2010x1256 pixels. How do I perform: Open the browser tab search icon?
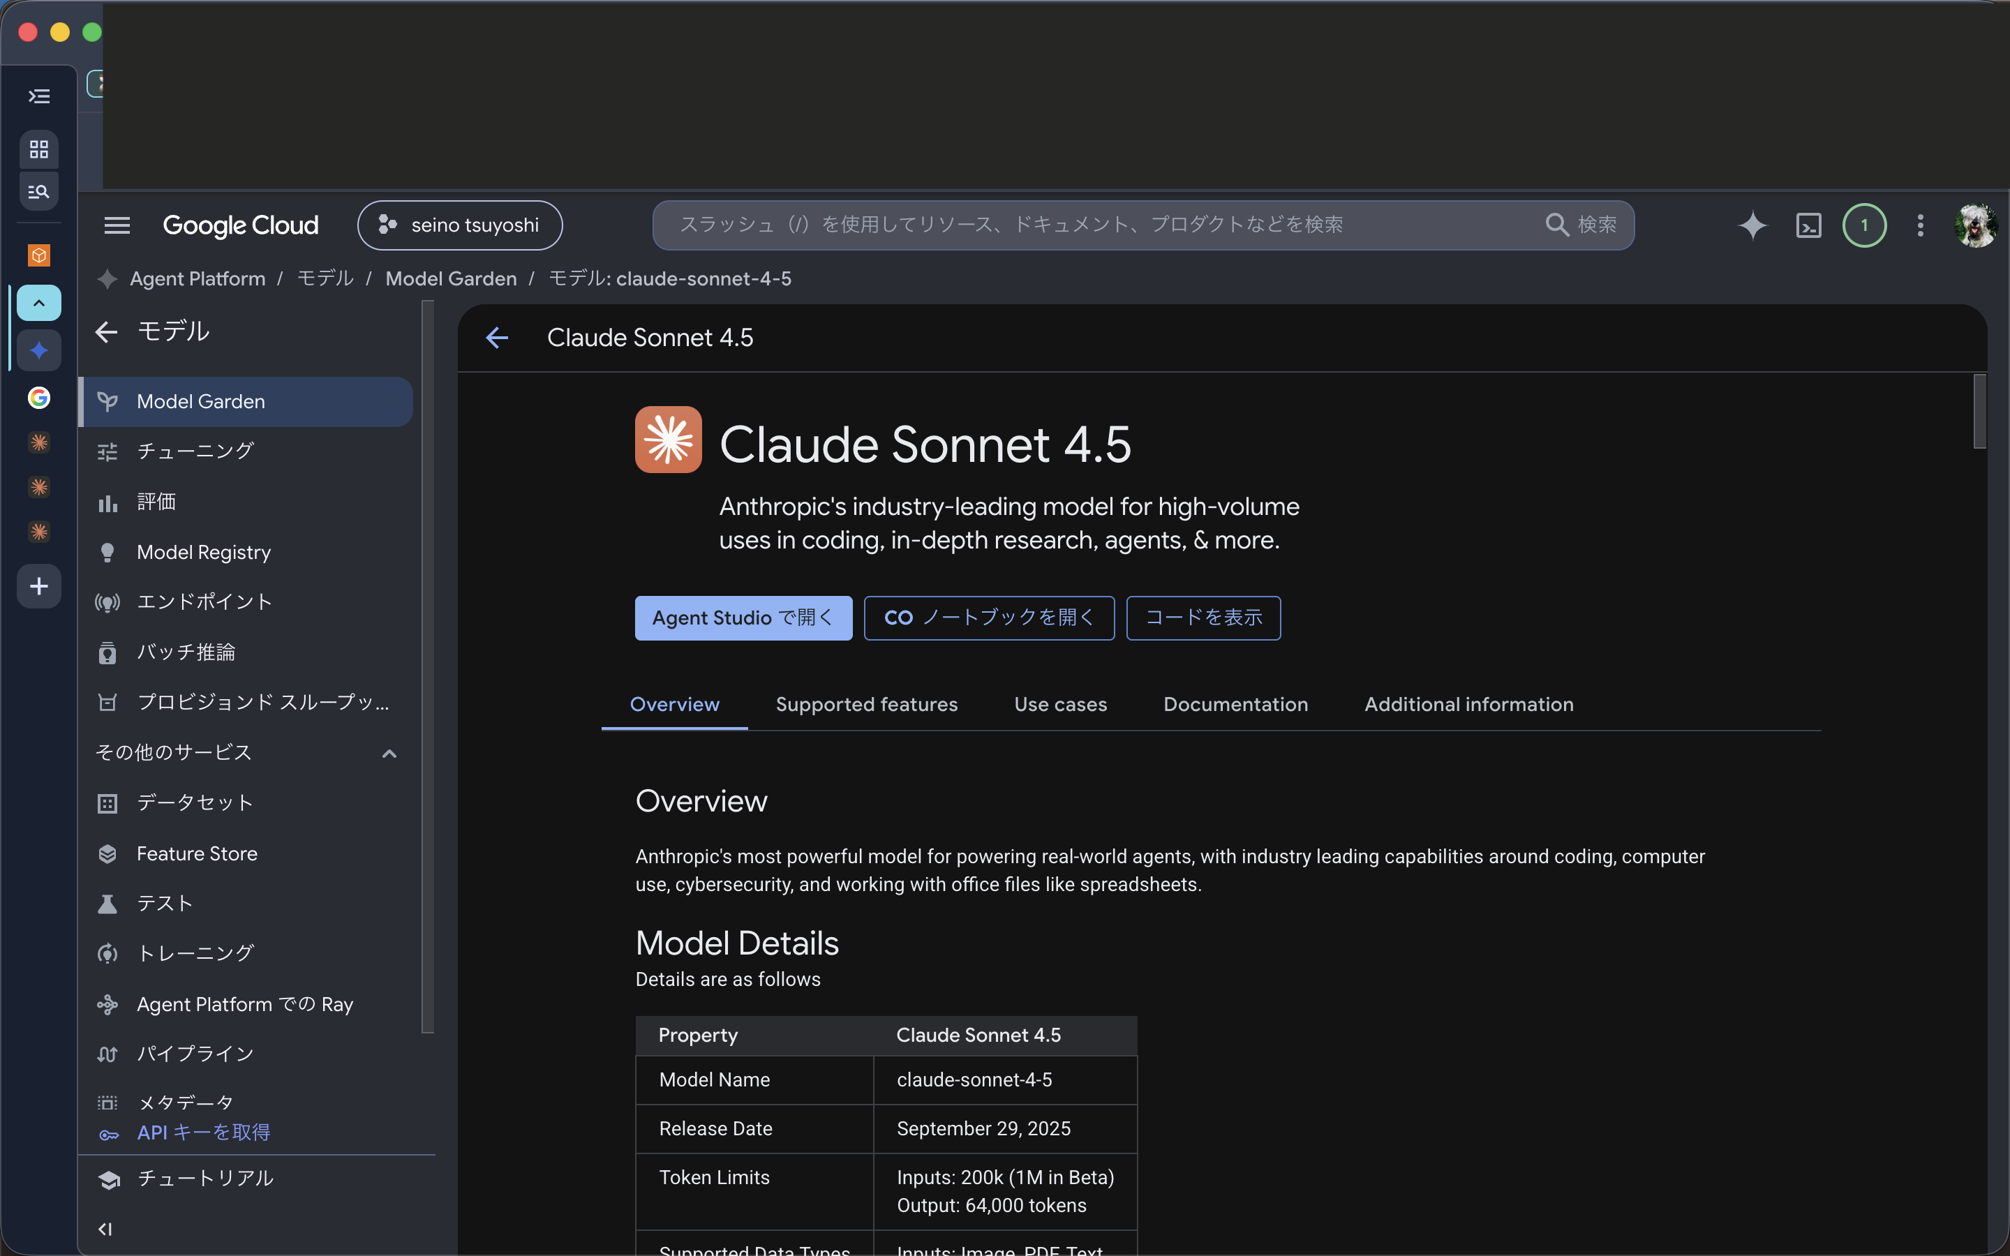pyautogui.click(x=39, y=192)
